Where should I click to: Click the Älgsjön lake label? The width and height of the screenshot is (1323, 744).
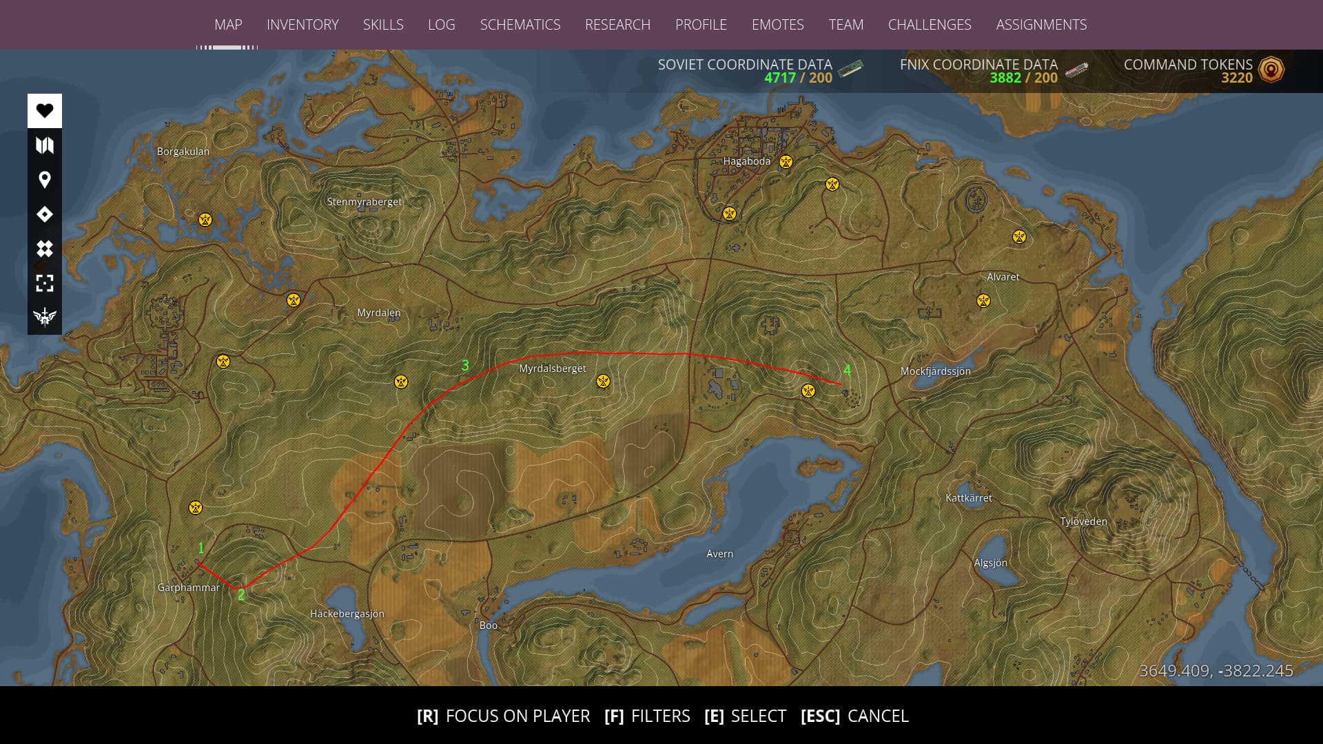click(990, 563)
